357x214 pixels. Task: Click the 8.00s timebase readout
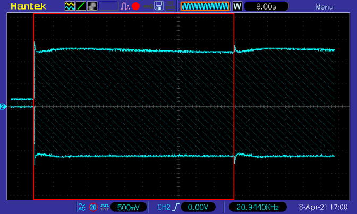click(266, 6)
